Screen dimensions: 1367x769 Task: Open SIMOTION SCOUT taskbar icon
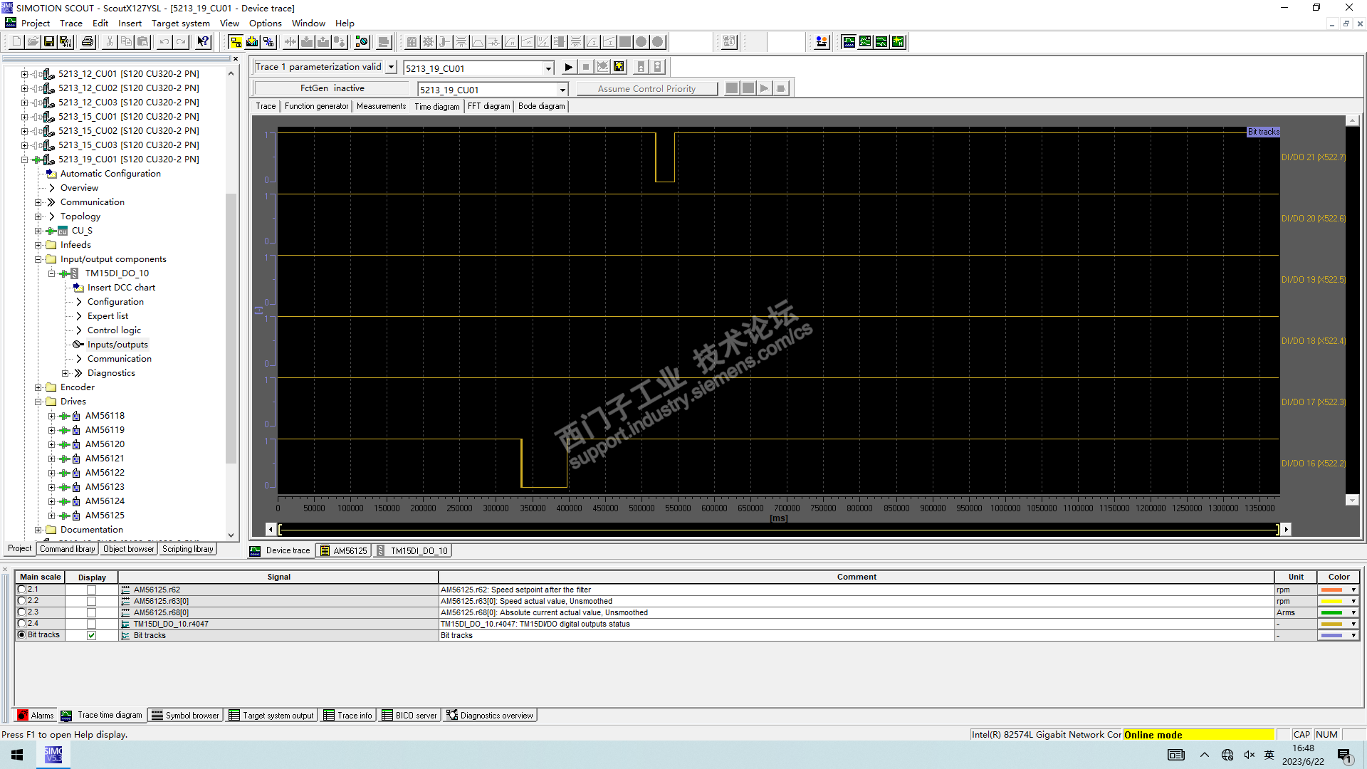(x=53, y=755)
